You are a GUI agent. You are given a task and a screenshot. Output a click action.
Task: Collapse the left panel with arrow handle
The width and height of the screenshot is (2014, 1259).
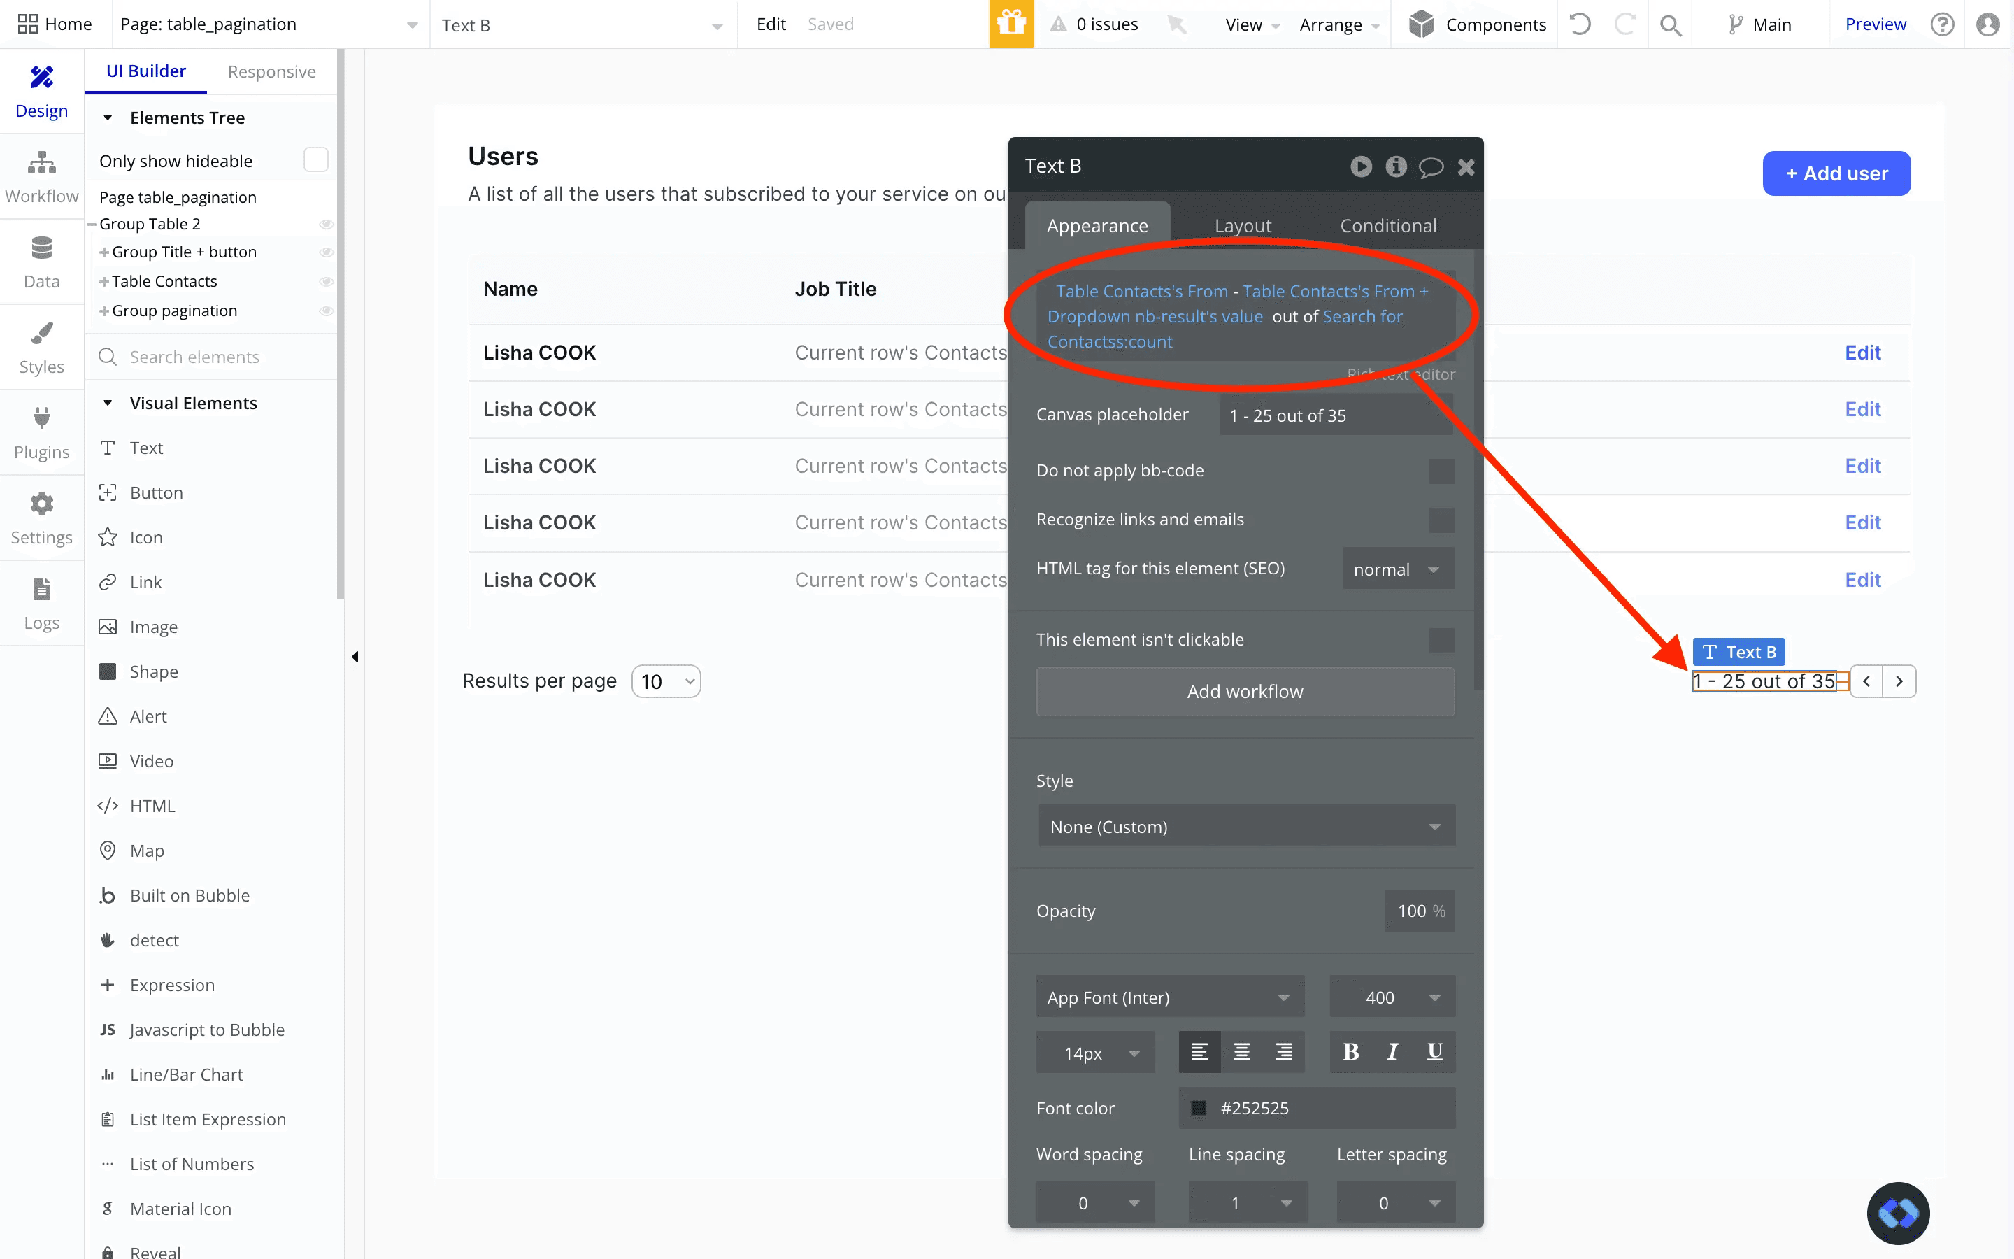coord(355,657)
